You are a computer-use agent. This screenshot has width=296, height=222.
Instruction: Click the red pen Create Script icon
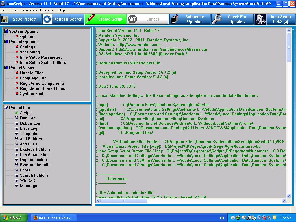(x=90, y=19)
